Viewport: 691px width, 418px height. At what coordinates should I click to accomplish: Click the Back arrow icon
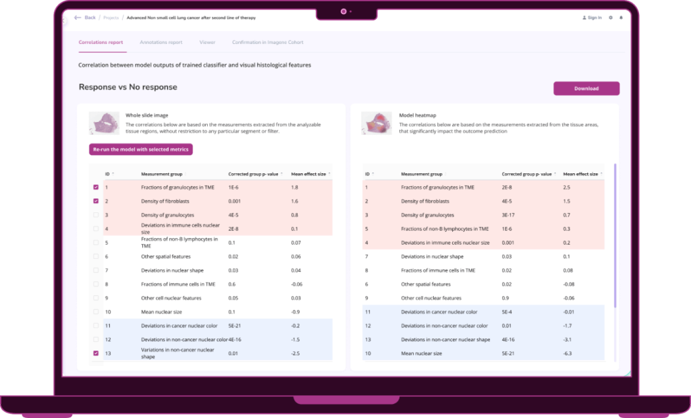coord(78,18)
